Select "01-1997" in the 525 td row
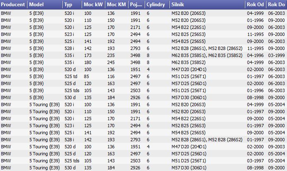 point(255,76)
